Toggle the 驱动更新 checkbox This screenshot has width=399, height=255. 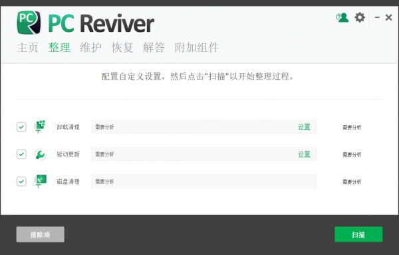click(x=21, y=154)
